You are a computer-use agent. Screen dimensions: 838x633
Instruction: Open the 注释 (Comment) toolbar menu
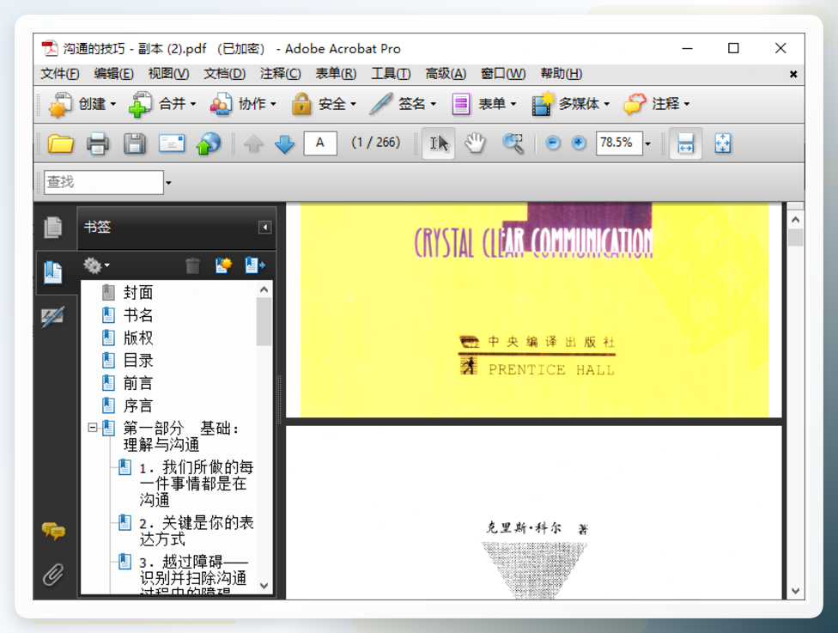click(656, 104)
